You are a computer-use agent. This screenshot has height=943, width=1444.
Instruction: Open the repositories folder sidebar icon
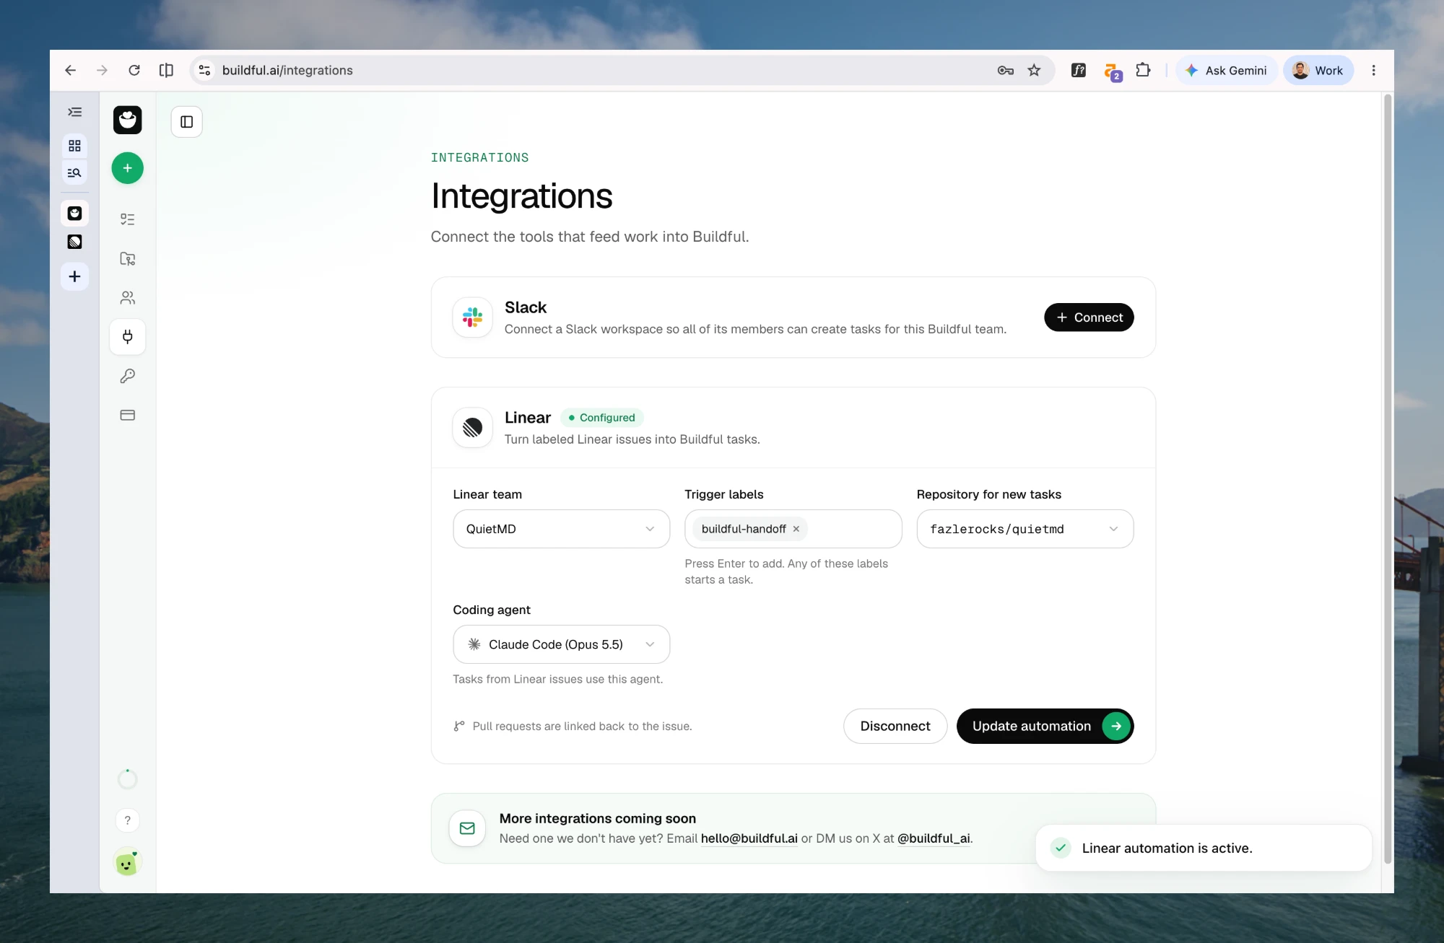click(127, 258)
